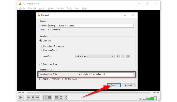Viewport: 177px width, 102px height.
Task: Select Dump raw input radio button
Action: point(41,64)
